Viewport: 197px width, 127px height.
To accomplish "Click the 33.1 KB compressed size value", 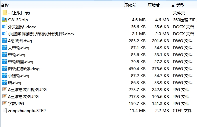I will (x=162, y=55).
